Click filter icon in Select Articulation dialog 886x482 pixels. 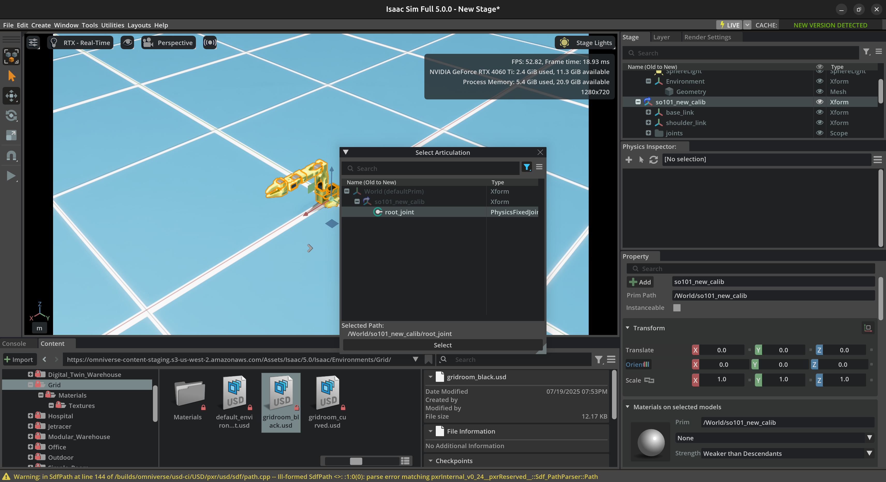click(527, 167)
